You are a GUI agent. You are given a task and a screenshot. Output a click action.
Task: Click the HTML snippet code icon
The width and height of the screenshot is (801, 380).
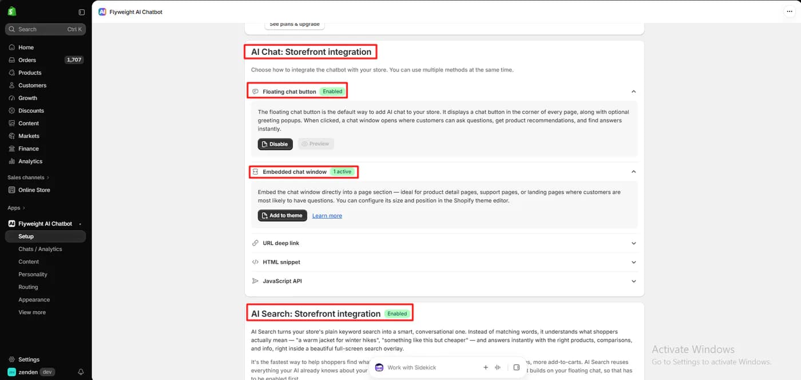coord(255,262)
